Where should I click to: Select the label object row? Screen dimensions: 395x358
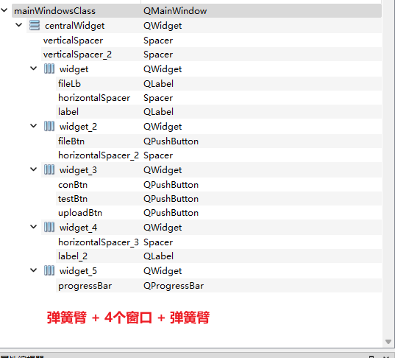point(218,112)
